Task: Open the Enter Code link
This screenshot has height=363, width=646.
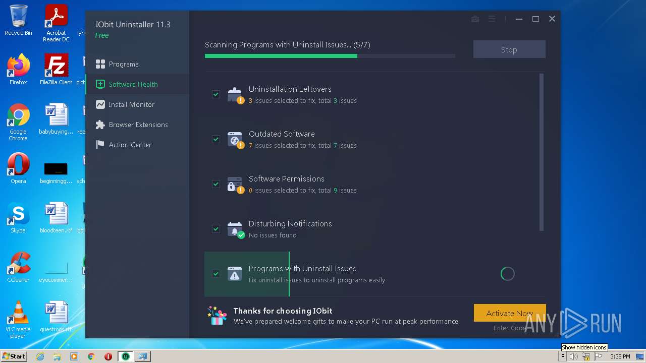Action: (x=510, y=328)
